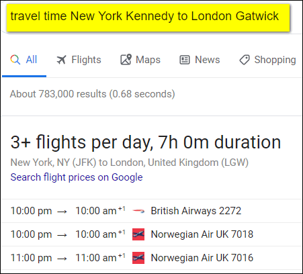303x274 pixels.
Task: Click the 11:00 pm departure time
Action: [x=31, y=258]
